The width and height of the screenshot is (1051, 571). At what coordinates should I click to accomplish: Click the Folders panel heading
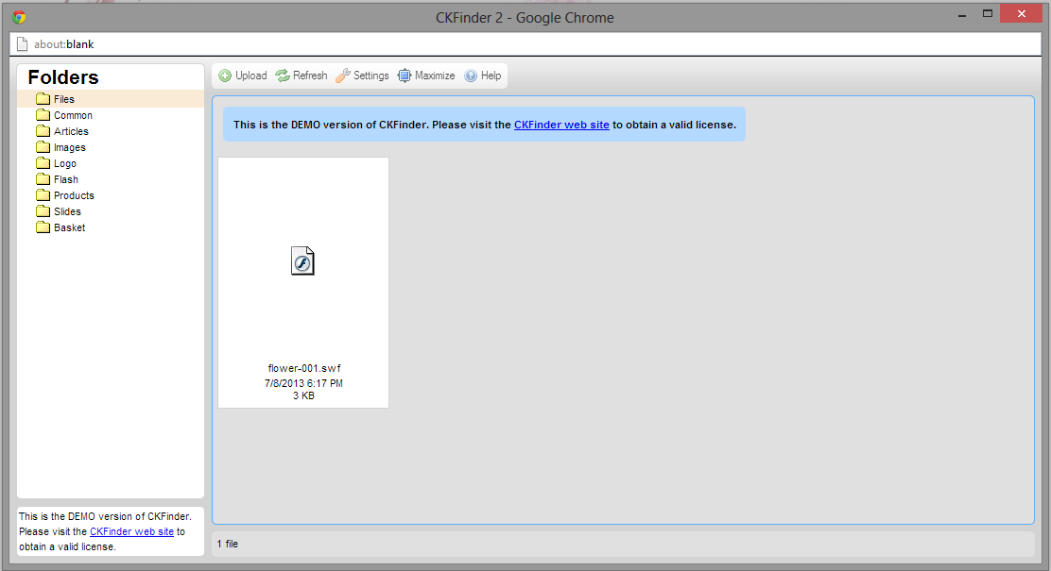pos(63,77)
